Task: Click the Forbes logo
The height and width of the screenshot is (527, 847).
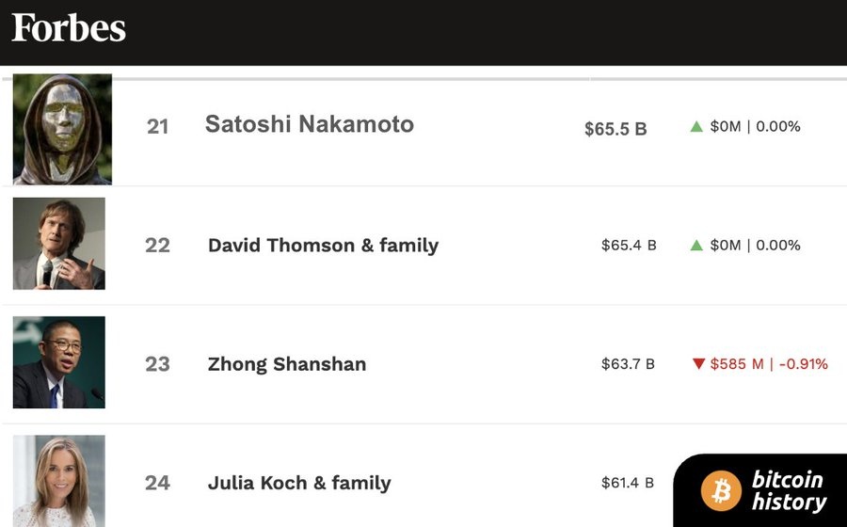Action: coord(69,28)
